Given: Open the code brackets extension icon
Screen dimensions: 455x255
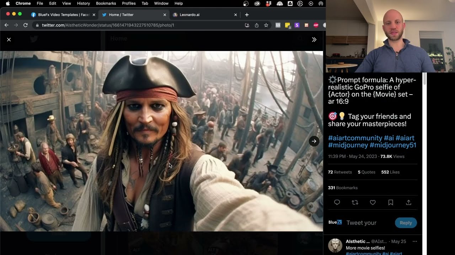Looking at the screenshot, I should (x=278, y=25).
